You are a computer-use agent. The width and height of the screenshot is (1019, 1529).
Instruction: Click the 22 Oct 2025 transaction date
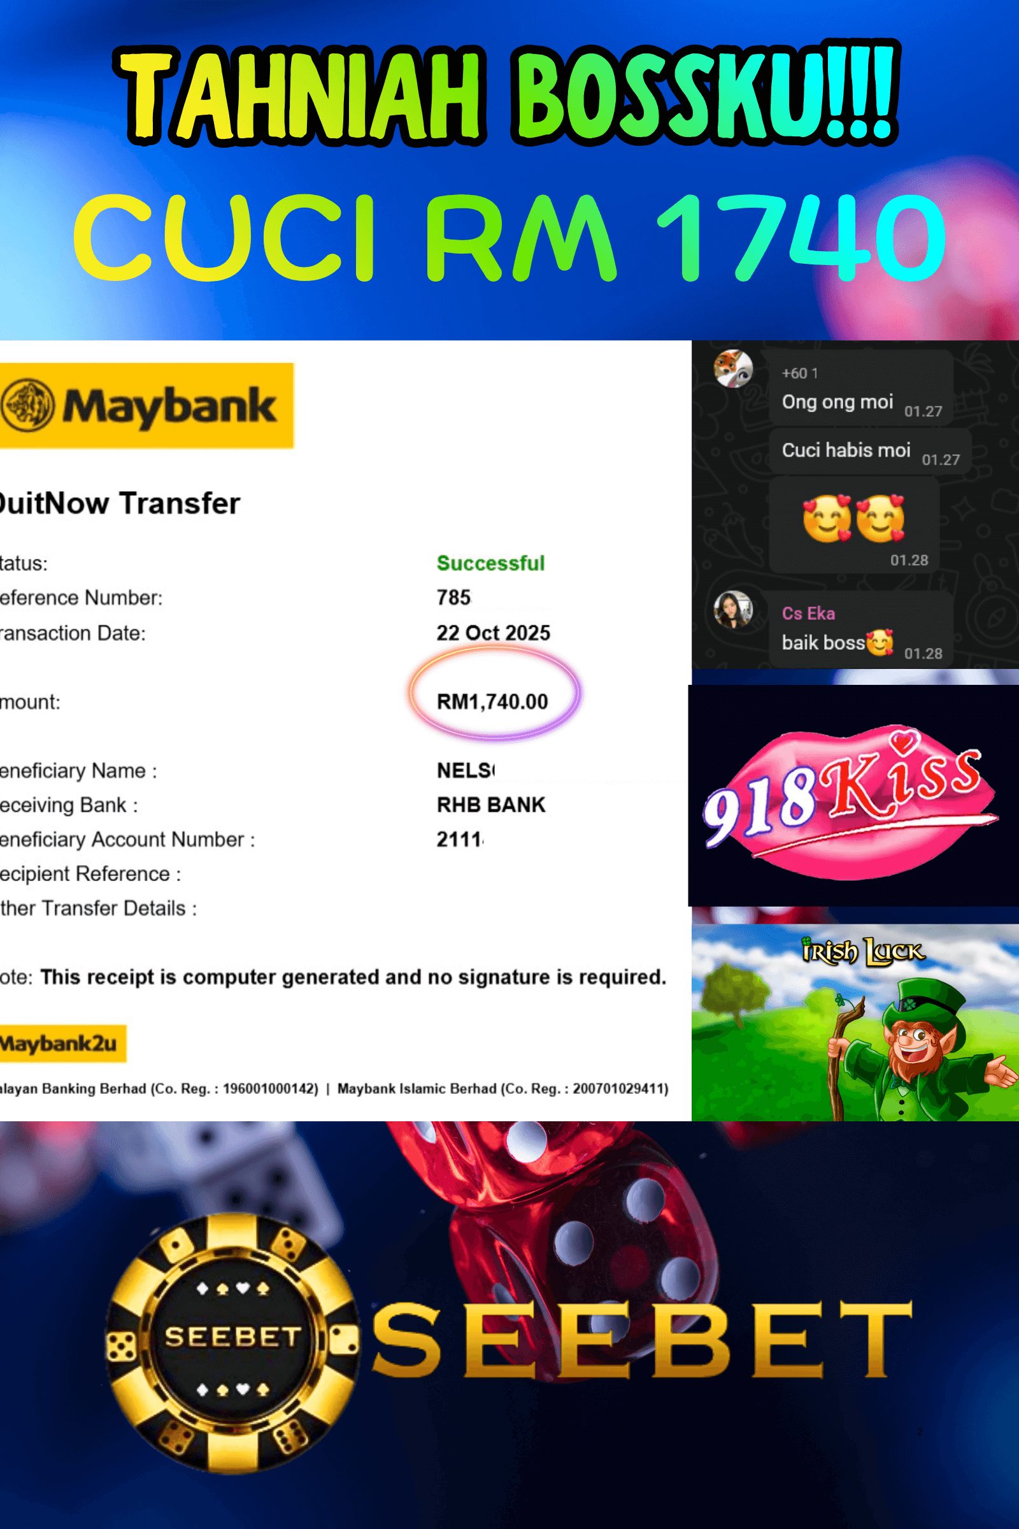(493, 633)
